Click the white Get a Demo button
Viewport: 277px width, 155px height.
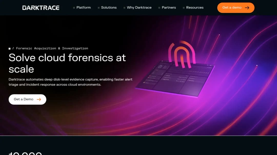(27, 99)
